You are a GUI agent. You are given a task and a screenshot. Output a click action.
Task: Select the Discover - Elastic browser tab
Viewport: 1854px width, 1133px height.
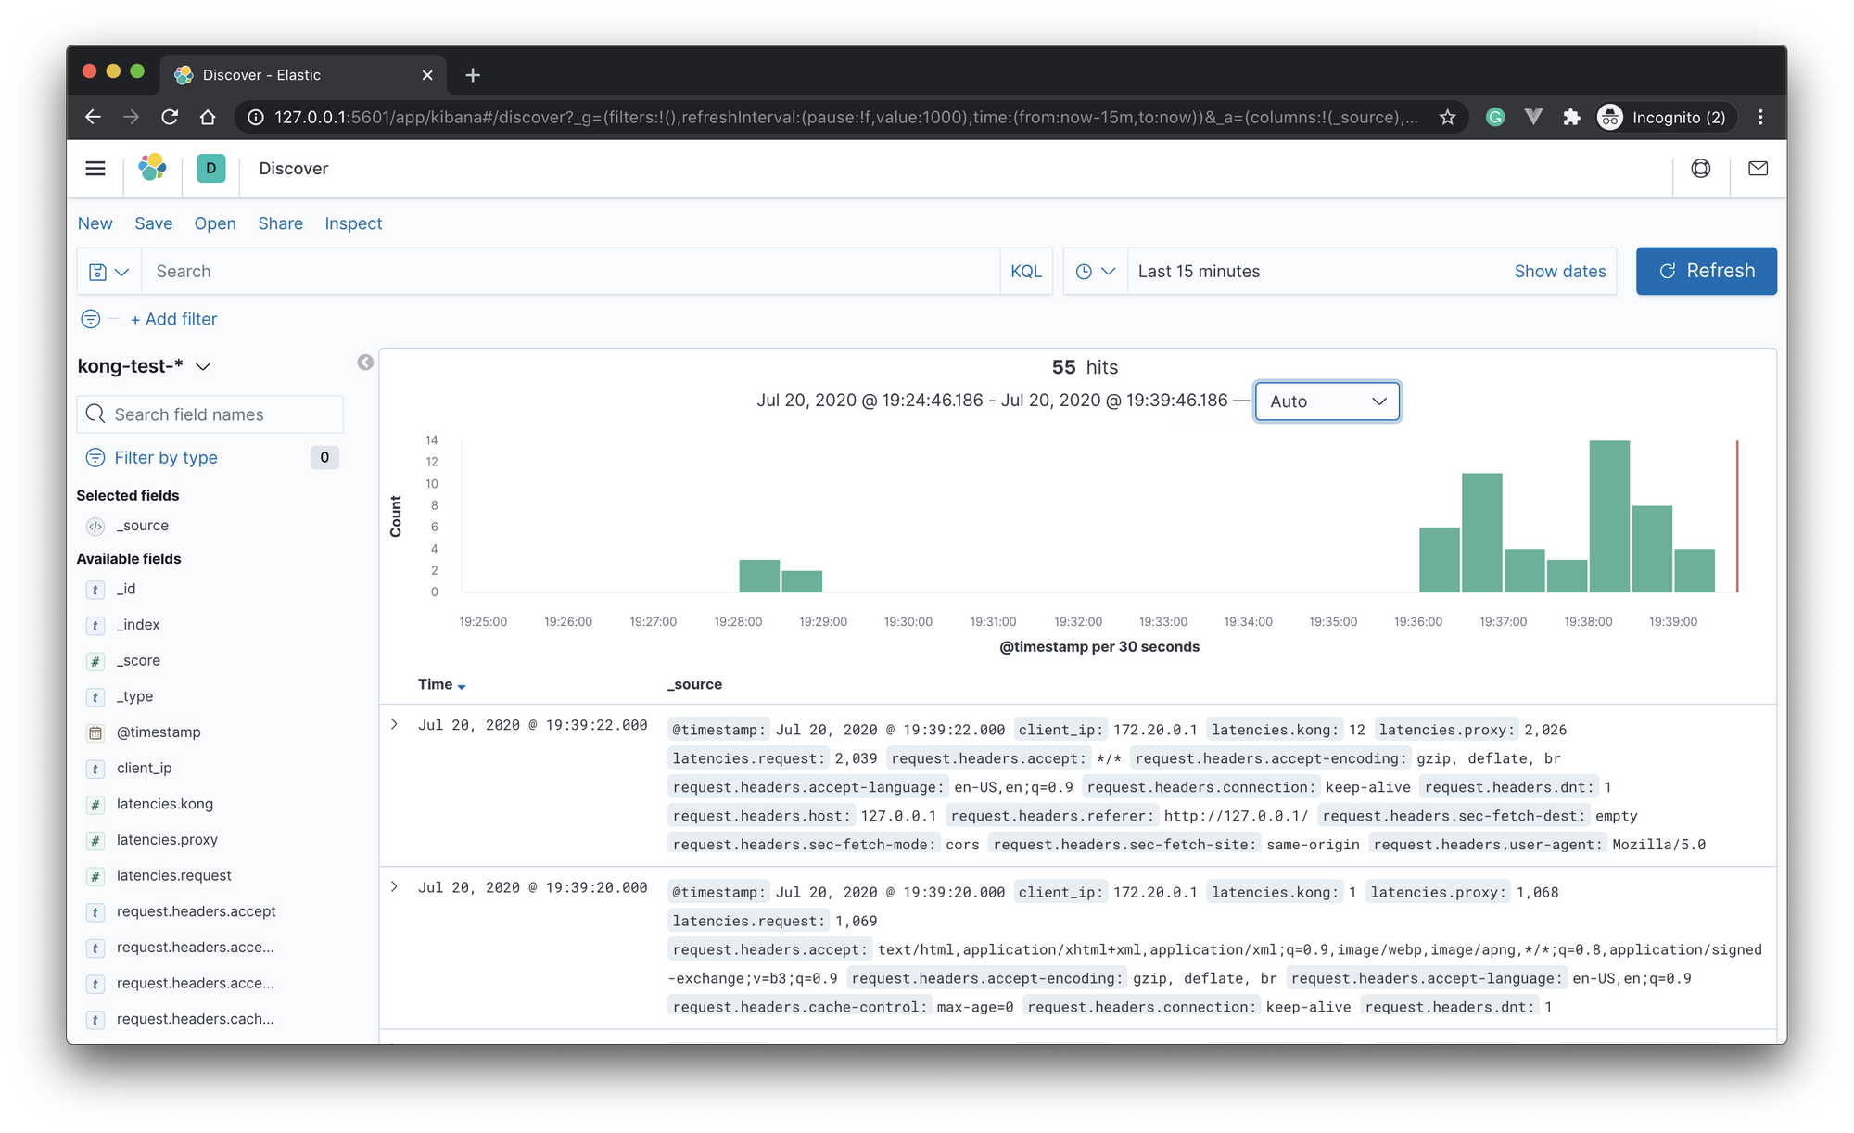(x=278, y=74)
